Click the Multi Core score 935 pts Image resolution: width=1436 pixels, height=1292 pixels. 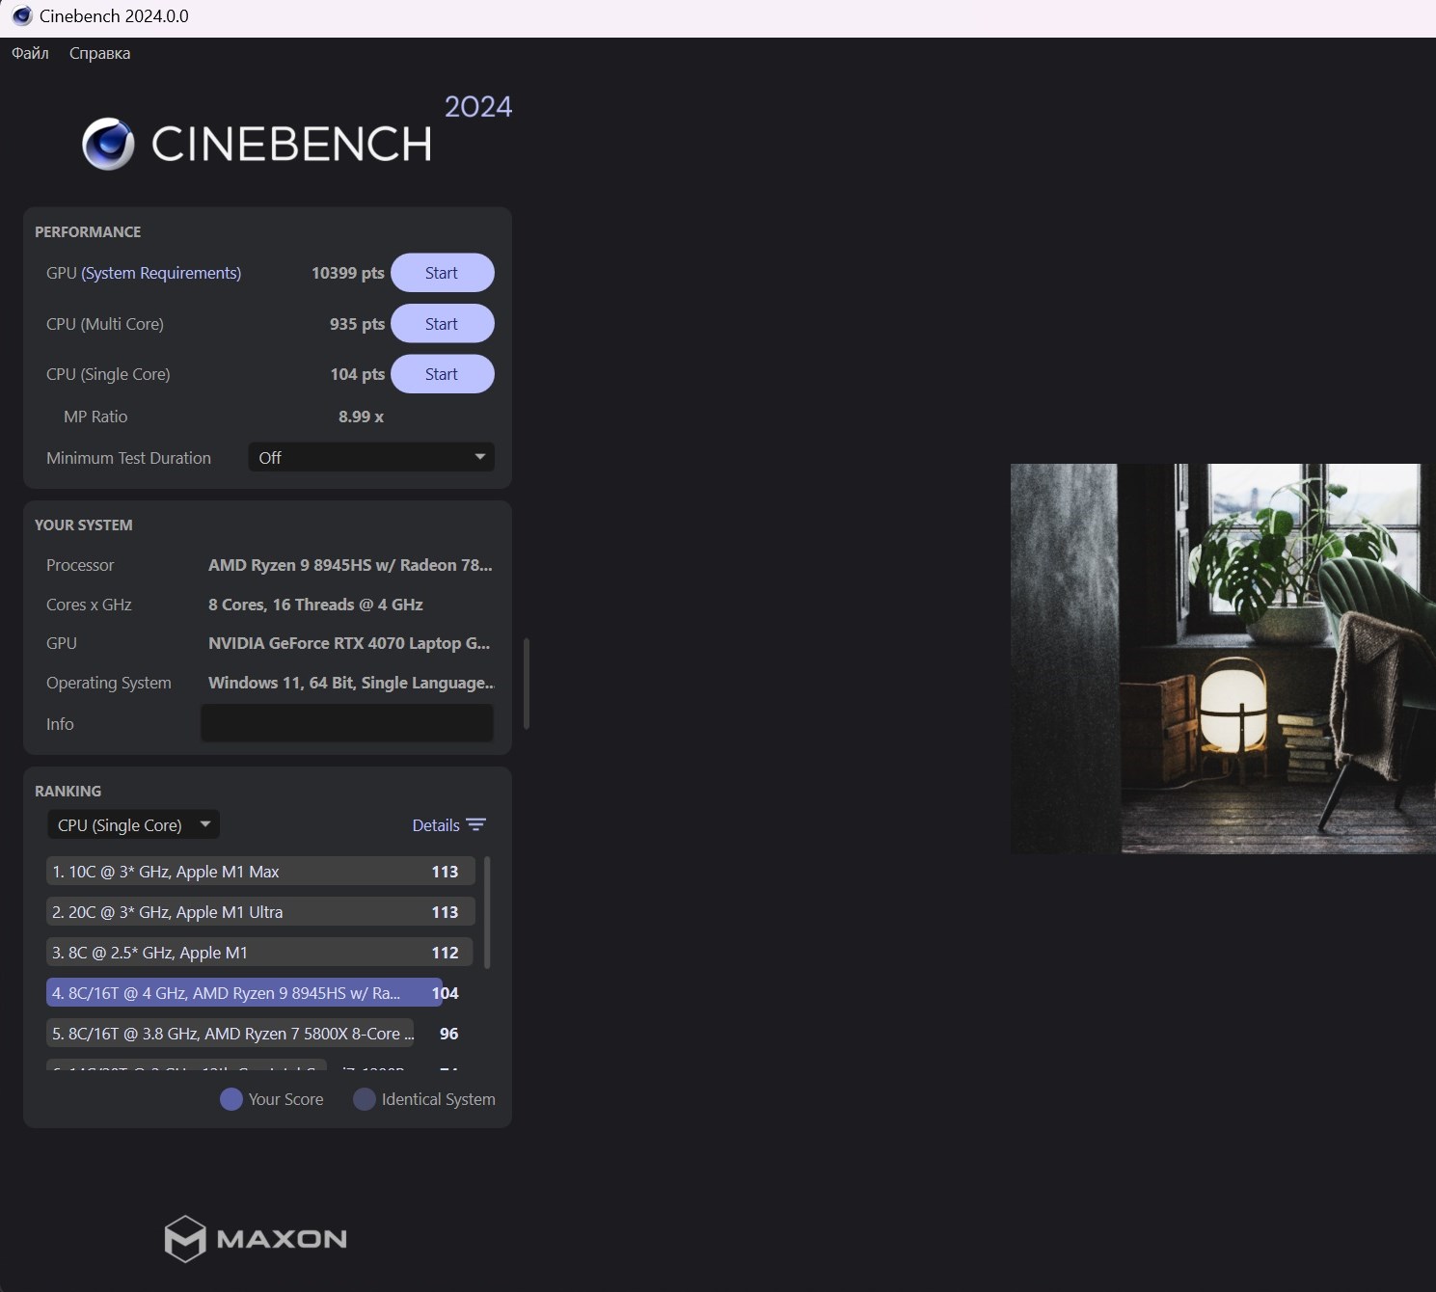click(357, 324)
